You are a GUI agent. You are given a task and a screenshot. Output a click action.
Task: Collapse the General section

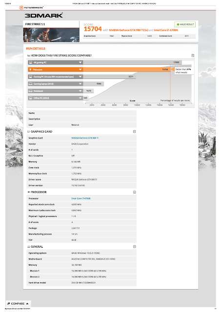pos(134,247)
